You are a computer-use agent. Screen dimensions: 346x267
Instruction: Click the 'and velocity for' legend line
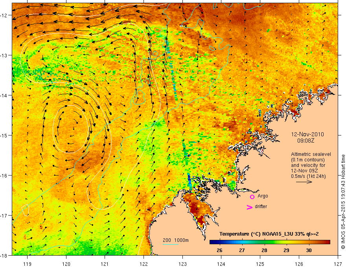(308, 165)
